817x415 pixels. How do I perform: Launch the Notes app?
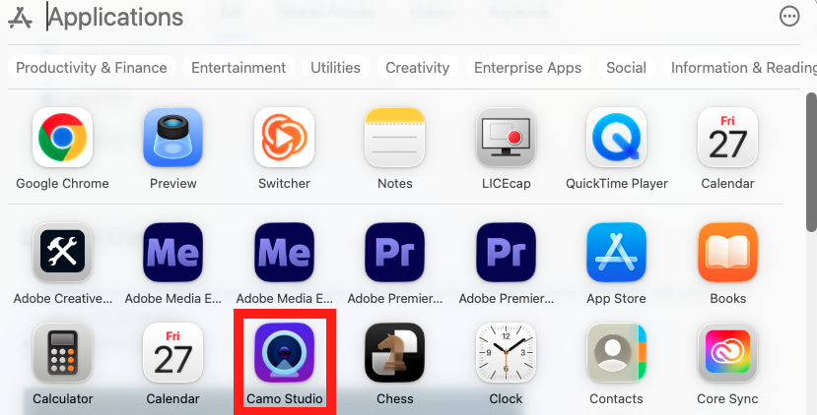[395, 138]
